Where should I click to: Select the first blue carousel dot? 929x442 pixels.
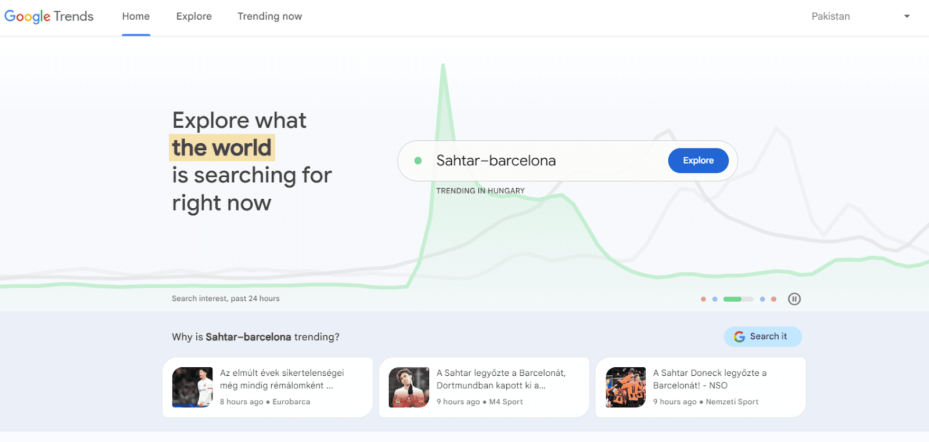click(x=715, y=299)
